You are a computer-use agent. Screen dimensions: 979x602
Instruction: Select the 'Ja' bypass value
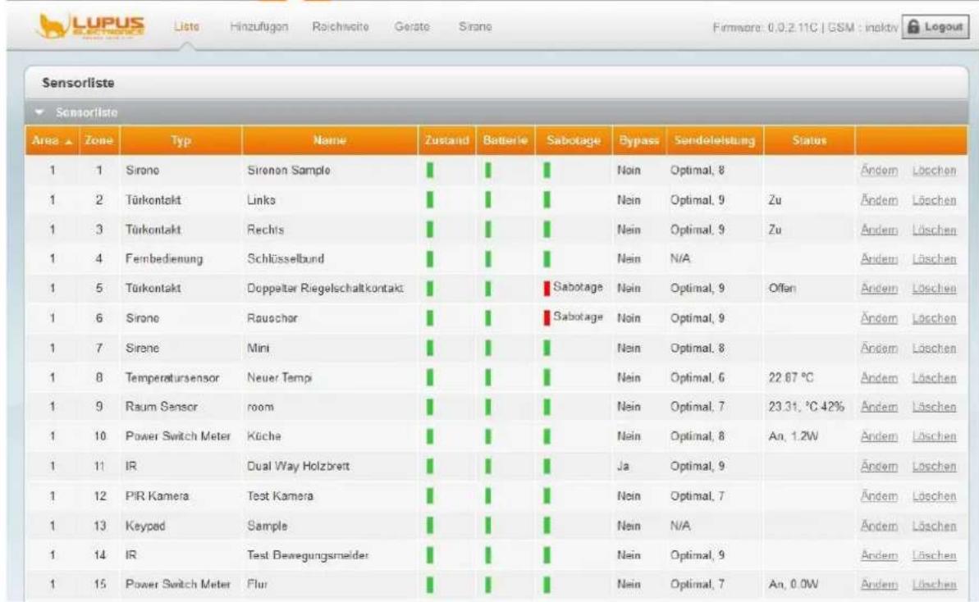tap(623, 466)
